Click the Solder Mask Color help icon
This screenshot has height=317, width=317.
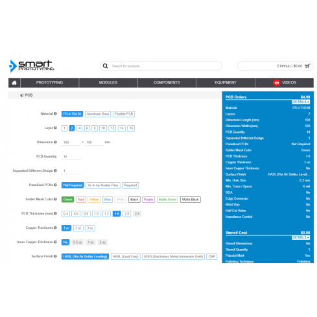tap(55, 199)
